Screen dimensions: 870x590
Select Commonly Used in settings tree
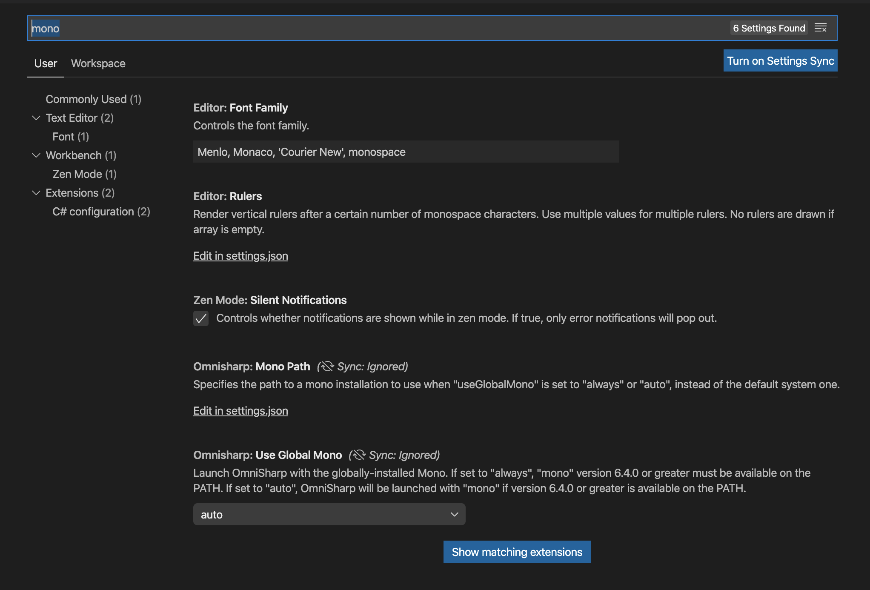(x=93, y=99)
